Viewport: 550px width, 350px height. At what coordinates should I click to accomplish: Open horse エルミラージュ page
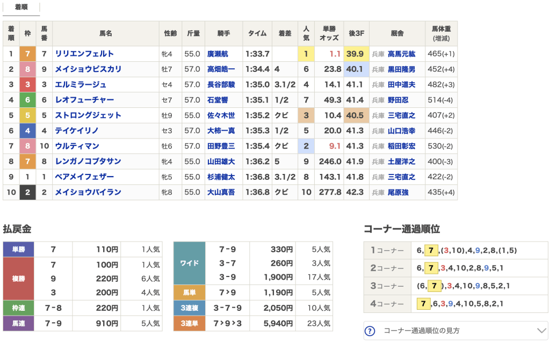[81, 84]
